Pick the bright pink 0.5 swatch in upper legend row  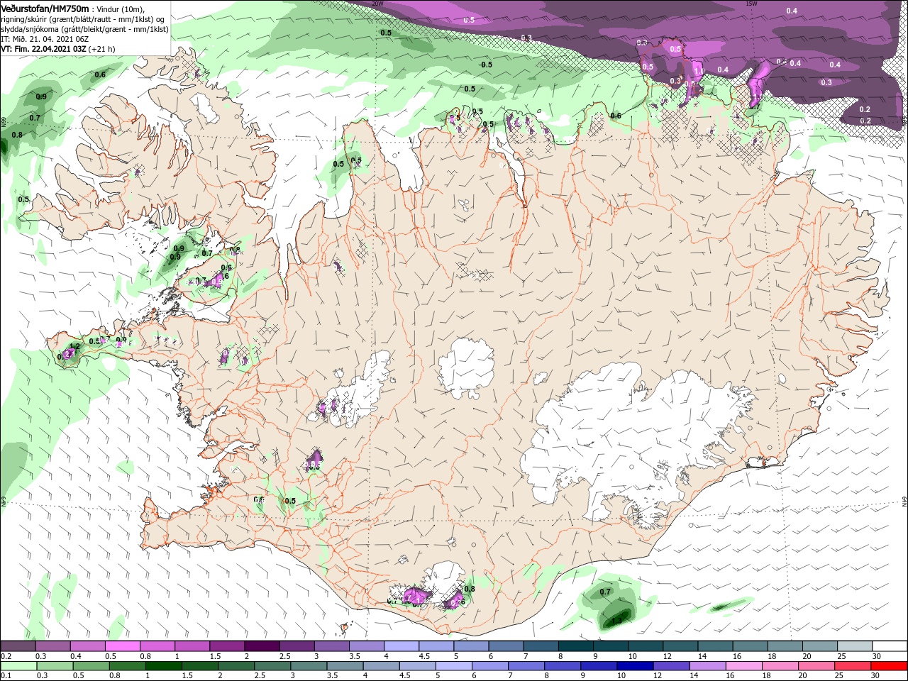click(x=121, y=646)
